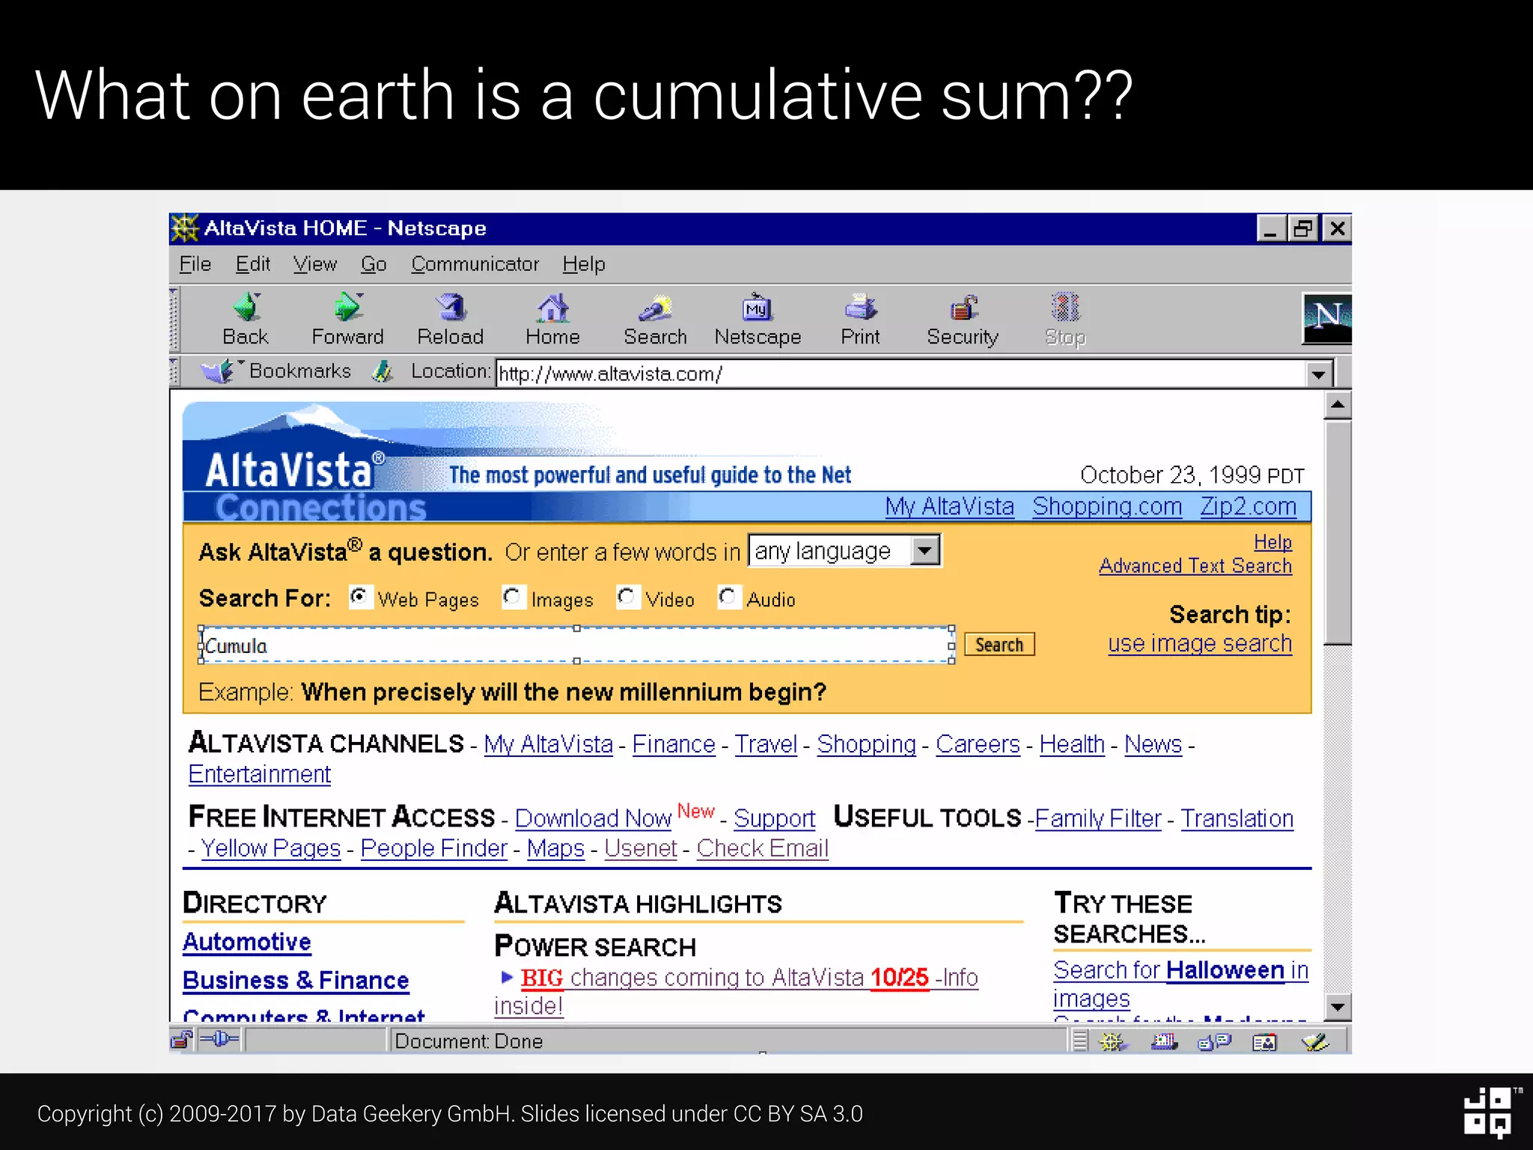The image size is (1533, 1150).
Task: Click the scrollbar down arrow
Action: pos(1337,1007)
